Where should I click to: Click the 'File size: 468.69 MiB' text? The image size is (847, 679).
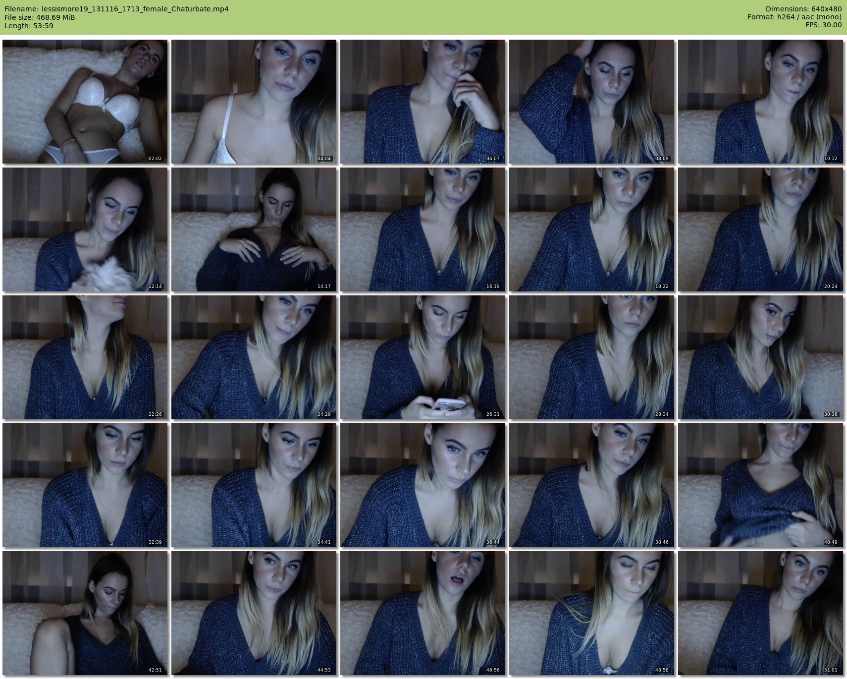[40, 17]
